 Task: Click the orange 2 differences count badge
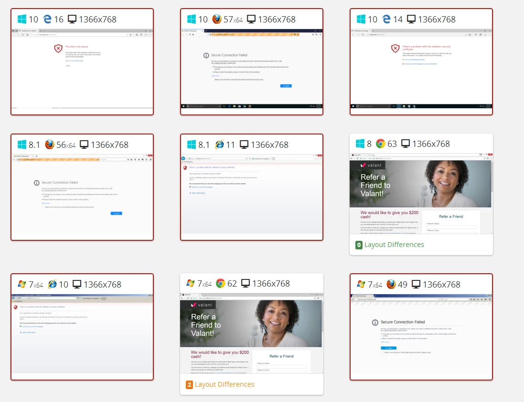click(x=190, y=385)
